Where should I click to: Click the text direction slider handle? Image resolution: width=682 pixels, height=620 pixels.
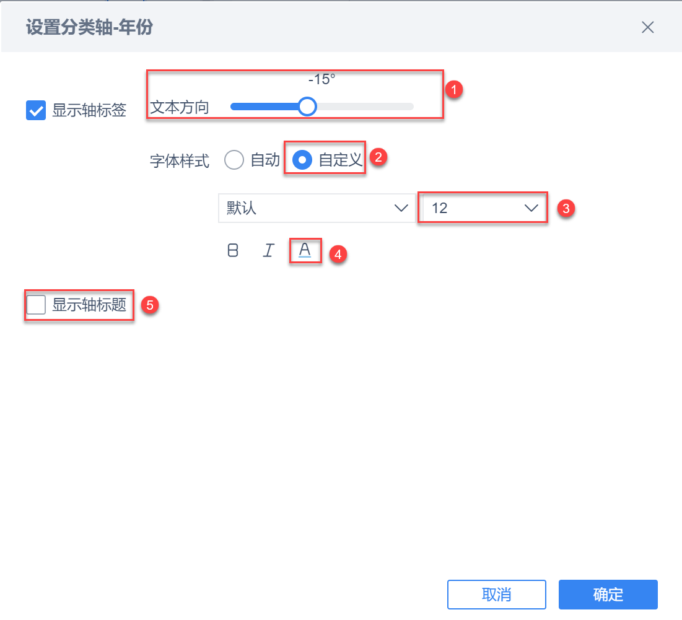(x=307, y=107)
